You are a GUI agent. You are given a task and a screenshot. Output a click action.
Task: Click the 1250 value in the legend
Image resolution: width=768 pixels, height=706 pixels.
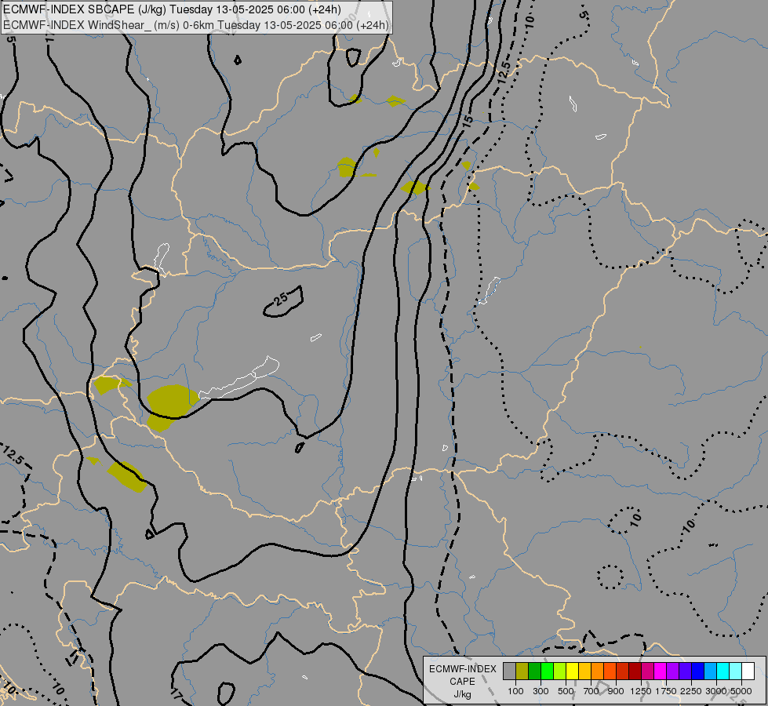pos(641,691)
